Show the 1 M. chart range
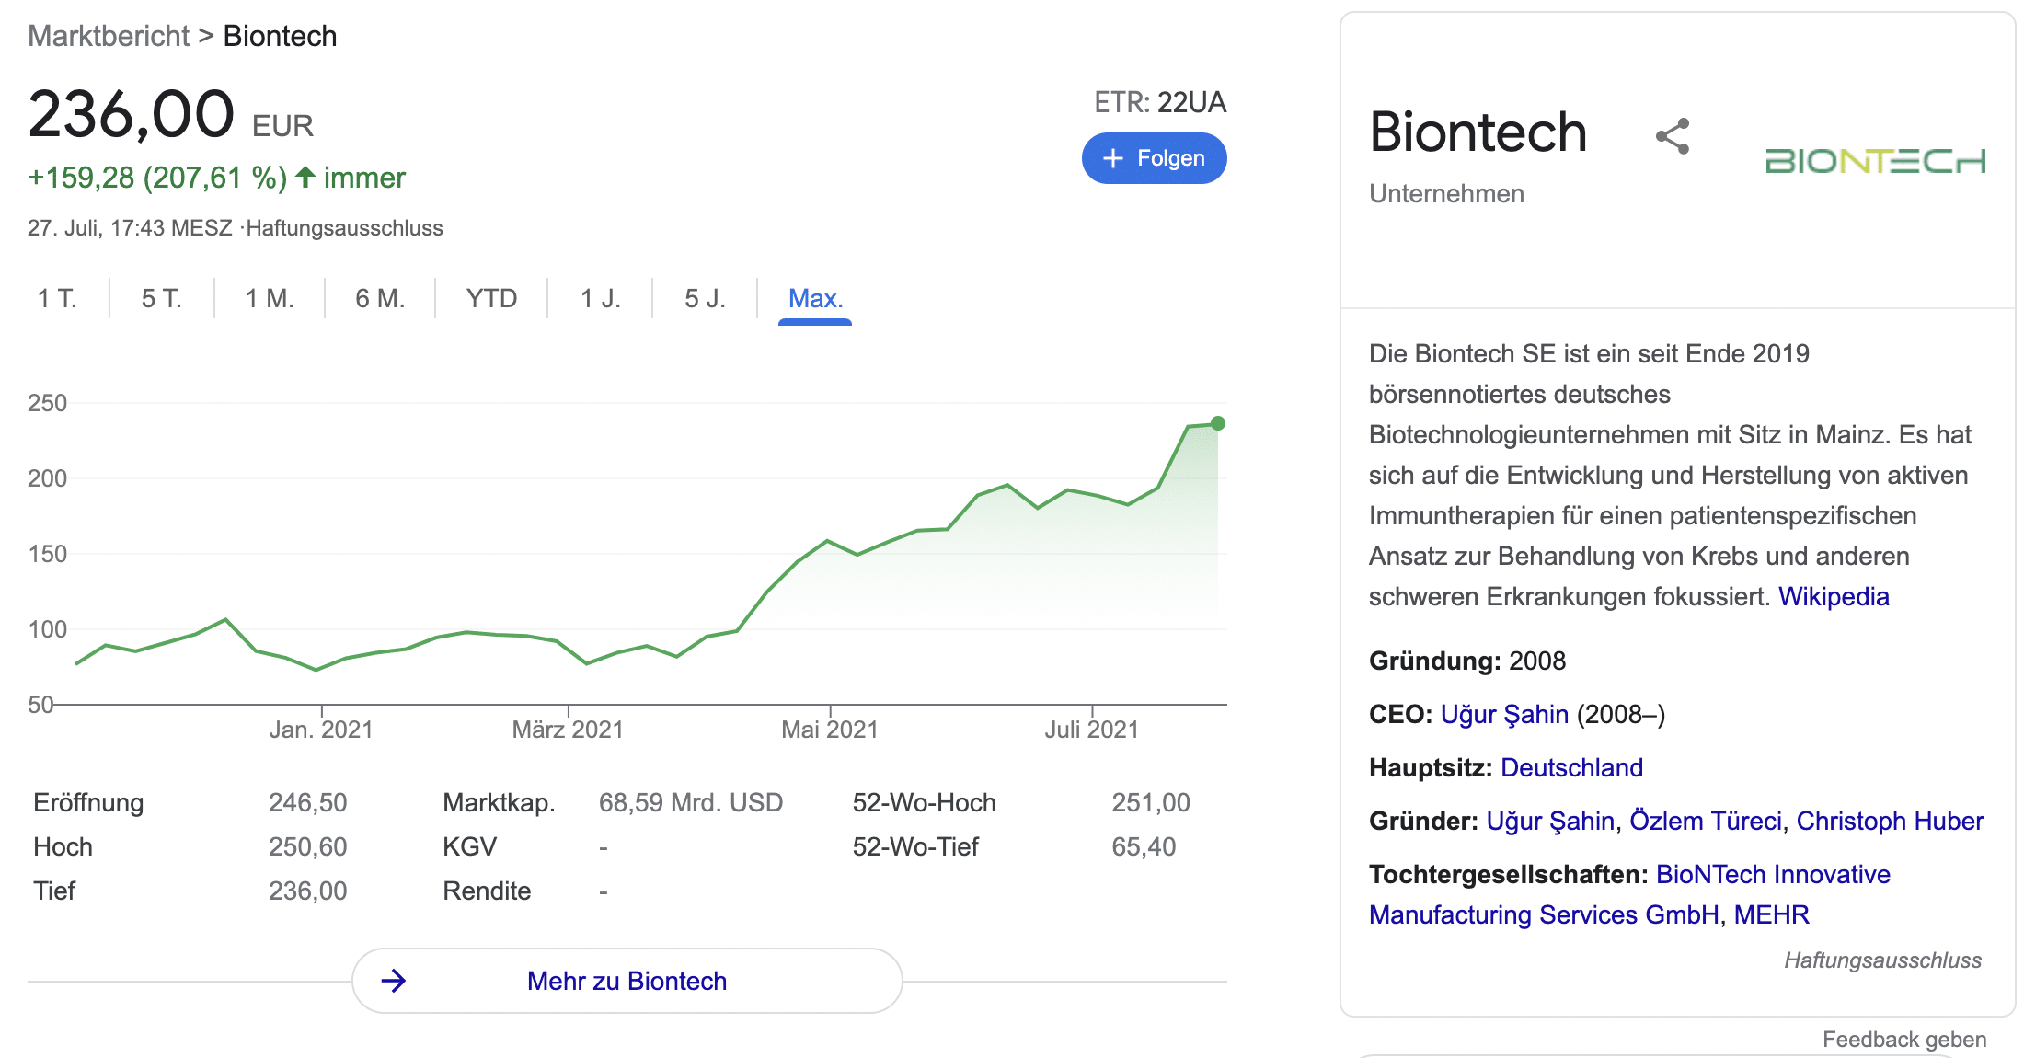Image resolution: width=2024 pixels, height=1058 pixels. click(x=270, y=299)
